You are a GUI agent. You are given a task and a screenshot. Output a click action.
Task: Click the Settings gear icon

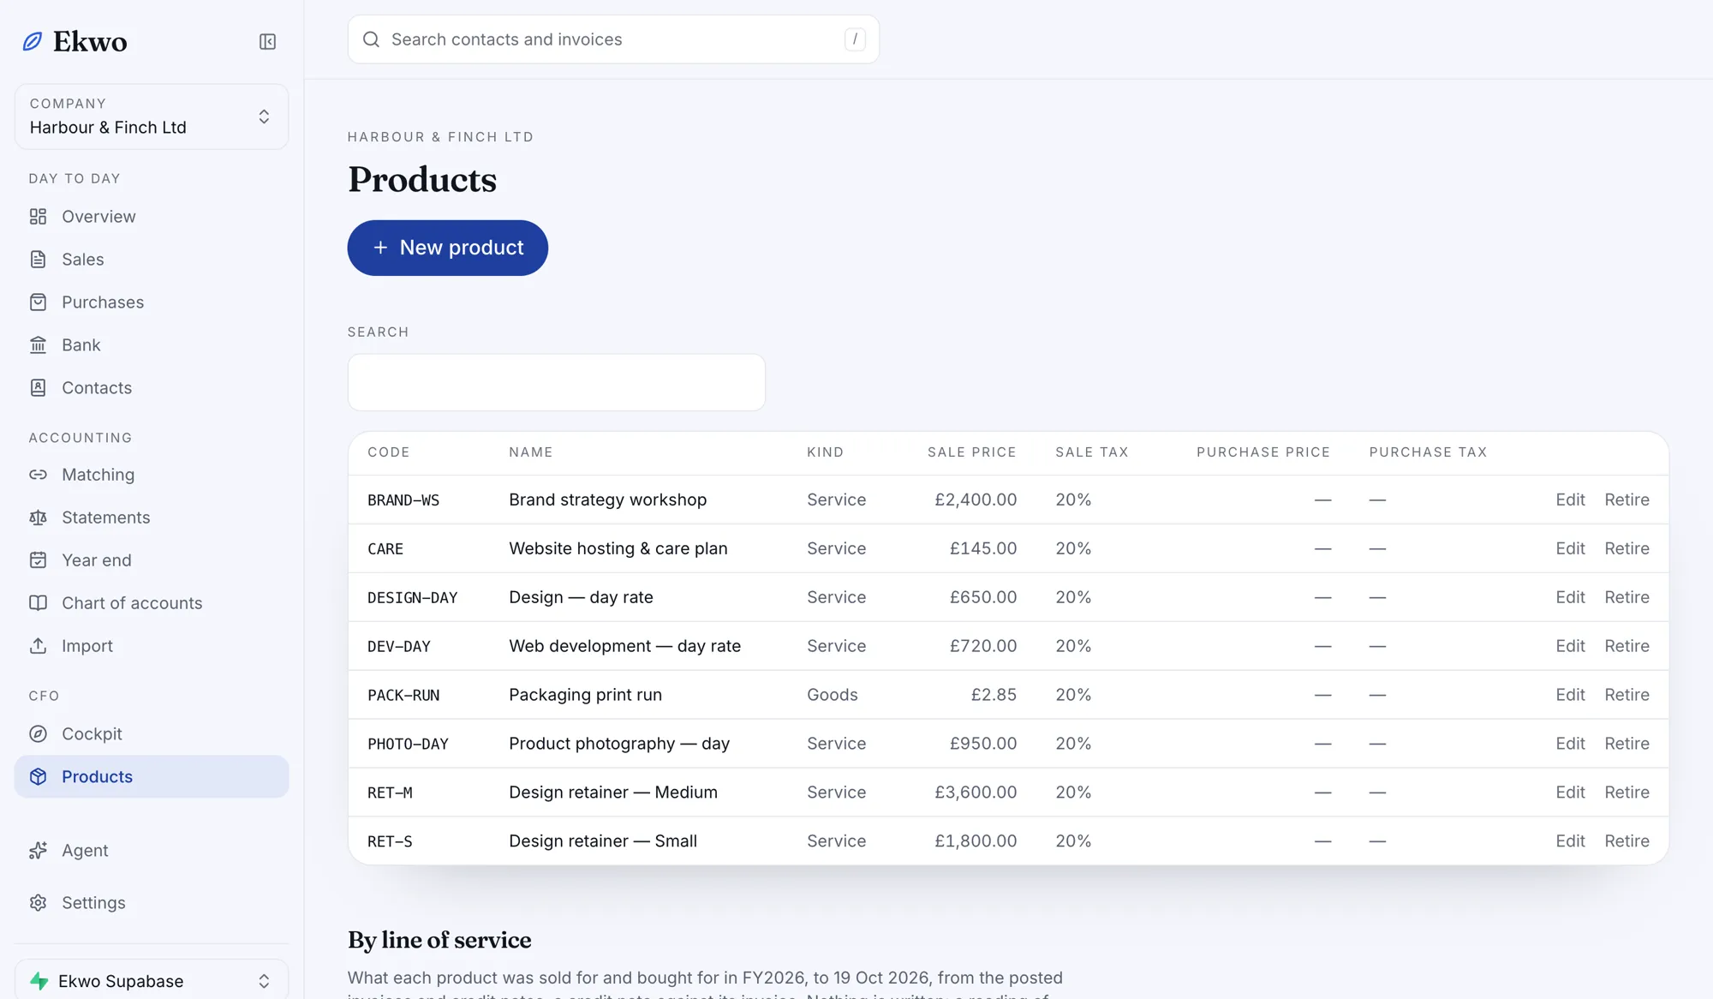pyautogui.click(x=38, y=903)
